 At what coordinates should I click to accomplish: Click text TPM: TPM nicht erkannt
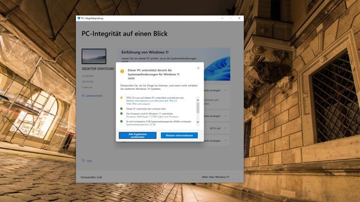tap(138, 104)
